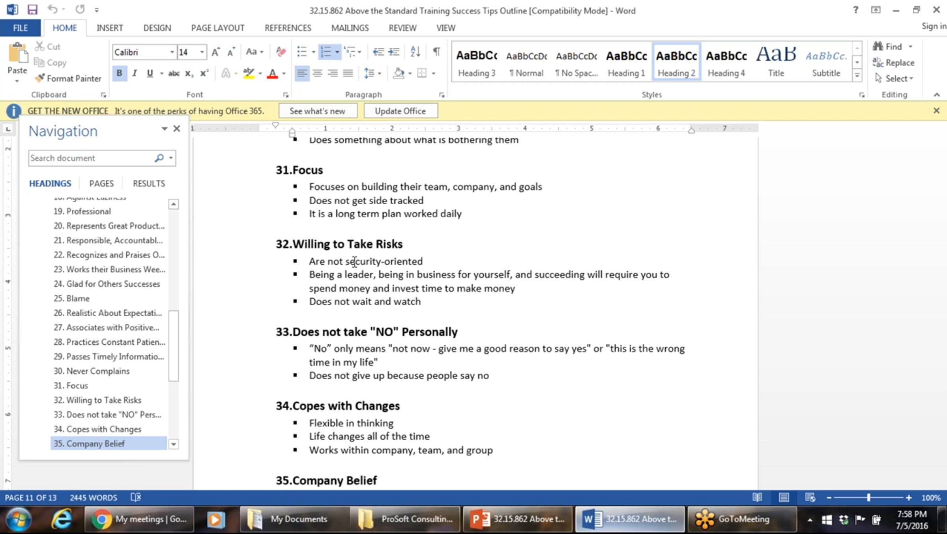Toggle Bold formatting off
The image size is (947, 534).
[119, 73]
